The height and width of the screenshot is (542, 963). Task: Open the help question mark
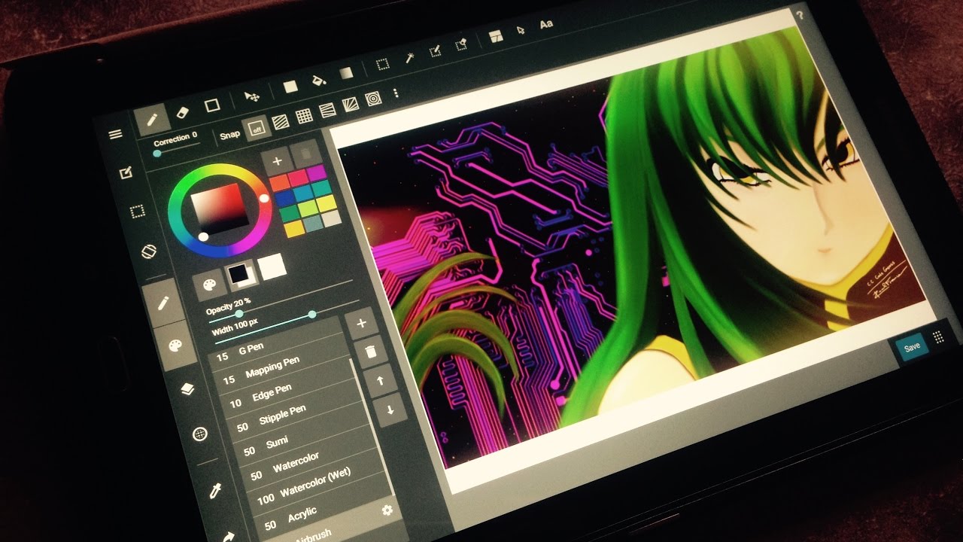[x=800, y=15]
